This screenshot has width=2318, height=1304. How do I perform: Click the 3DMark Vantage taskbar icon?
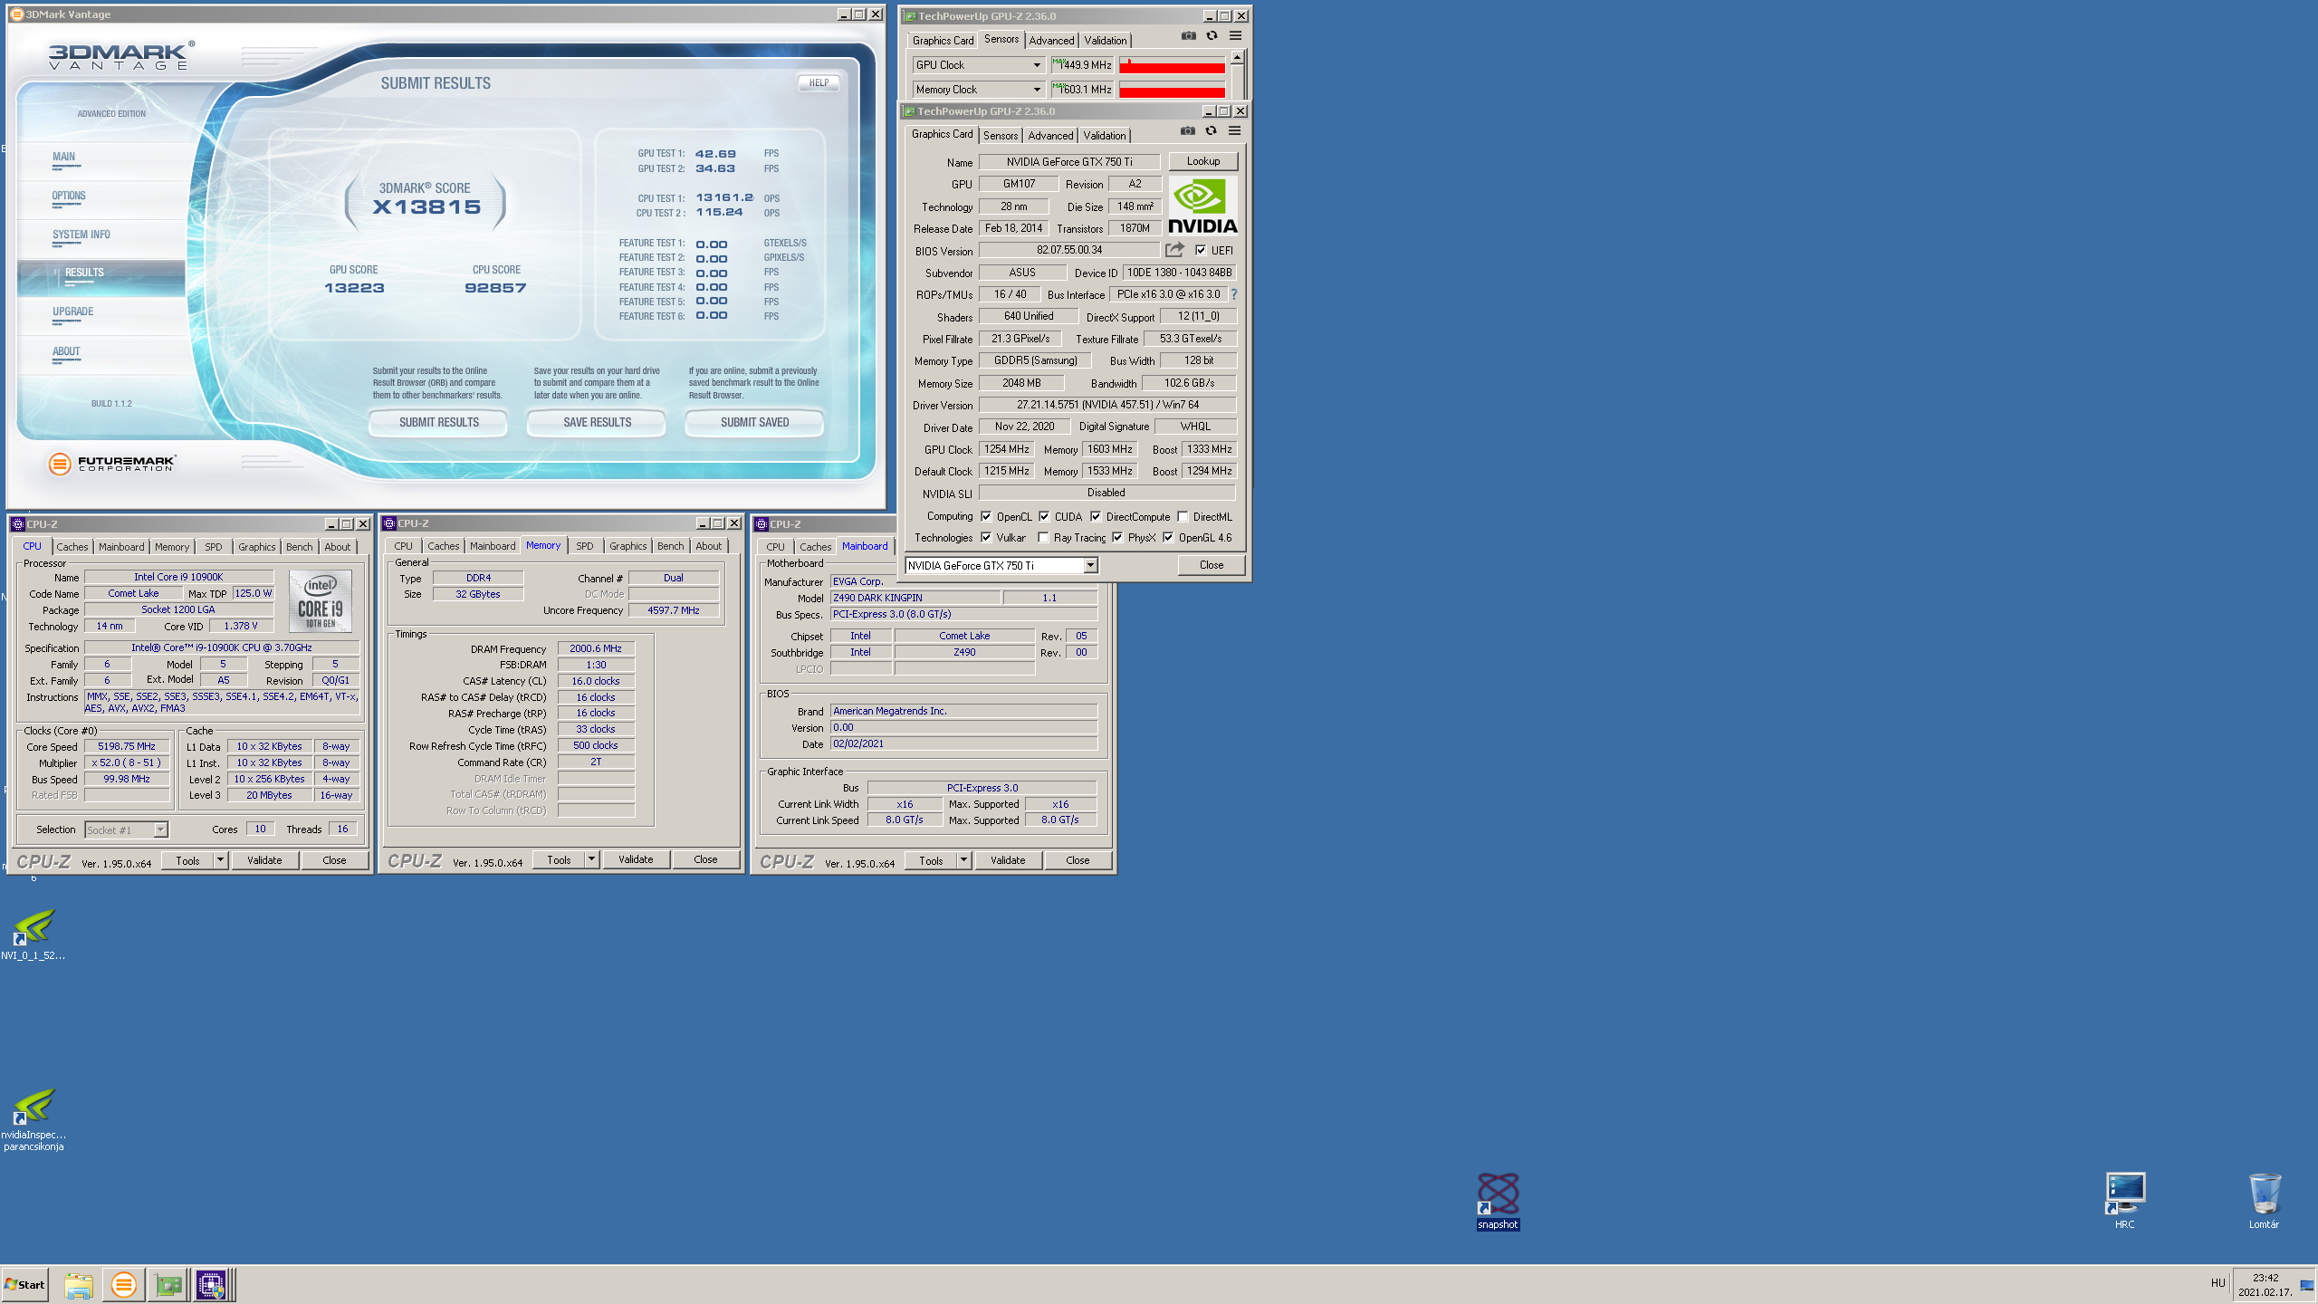pyautogui.click(x=124, y=1284)
